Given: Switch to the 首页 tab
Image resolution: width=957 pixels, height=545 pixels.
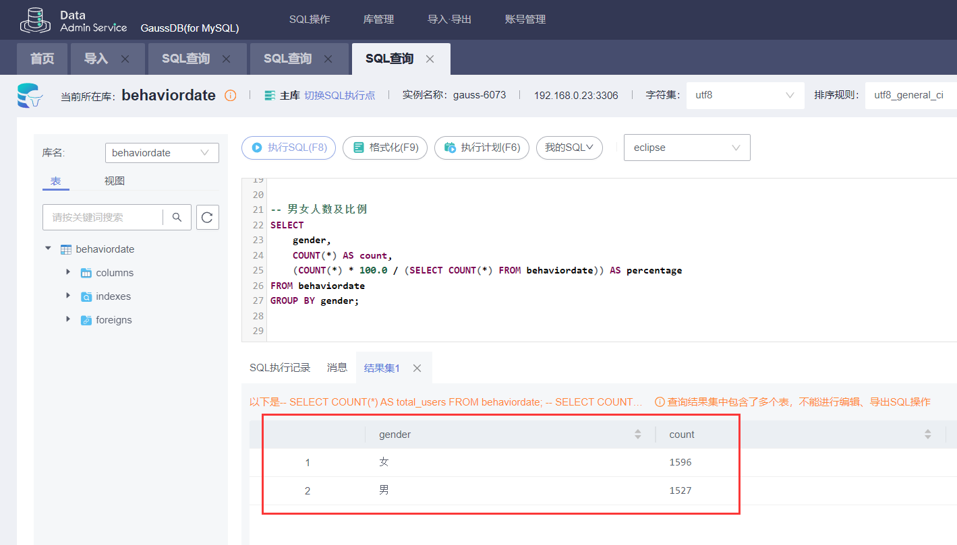Looking at the screenshot, I should point(42,59).
